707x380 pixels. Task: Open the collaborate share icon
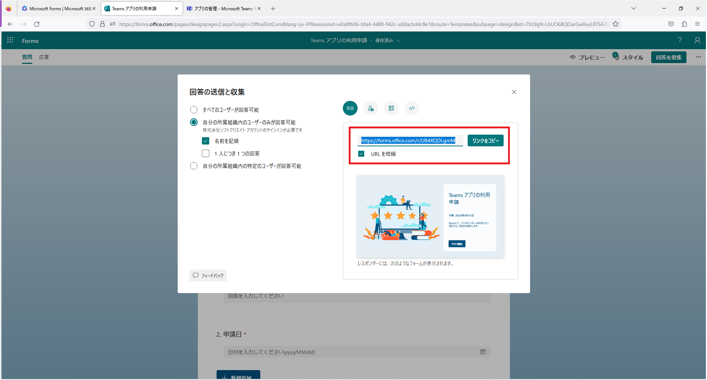[371, 108]
